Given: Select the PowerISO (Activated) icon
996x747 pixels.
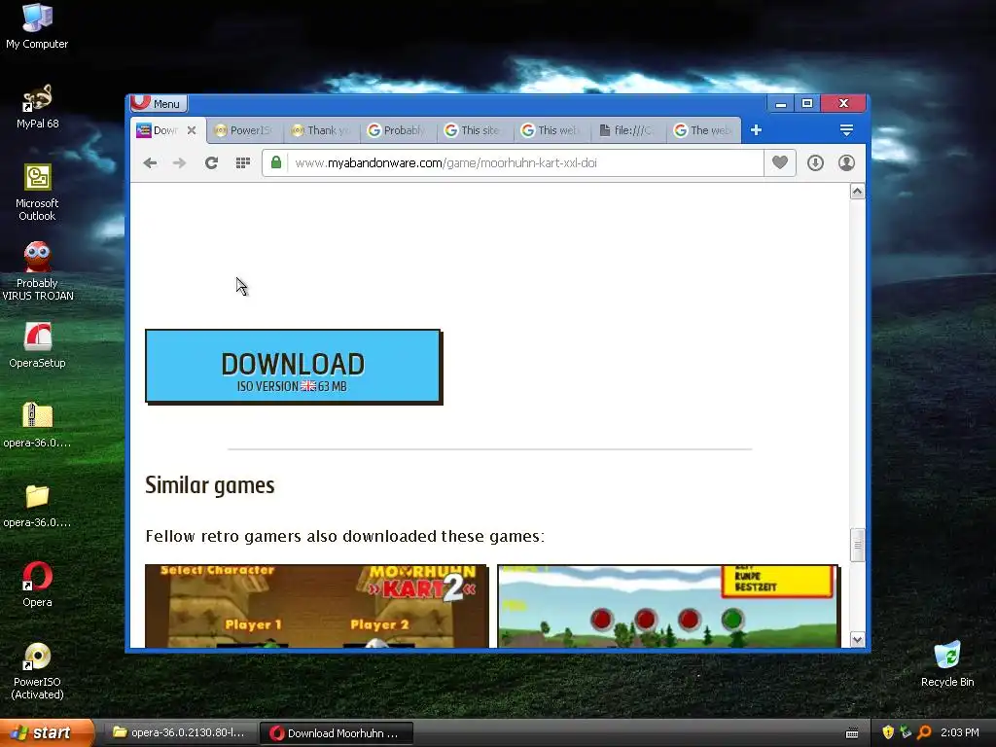Looking at the screenshot, I should click(x=37, y=671).
